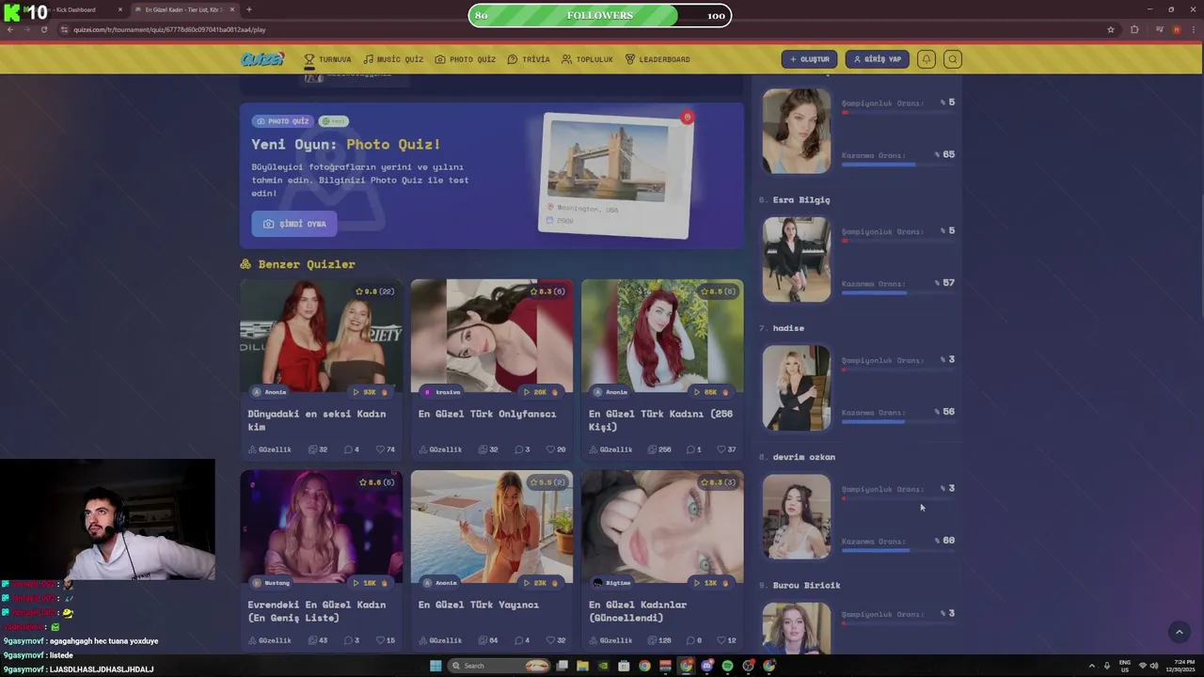Image resolution: width=1204 pixels, height=677 pixels.
Task: Click the 18K play count on Evrendeki card
Action: tap(371, 583)
